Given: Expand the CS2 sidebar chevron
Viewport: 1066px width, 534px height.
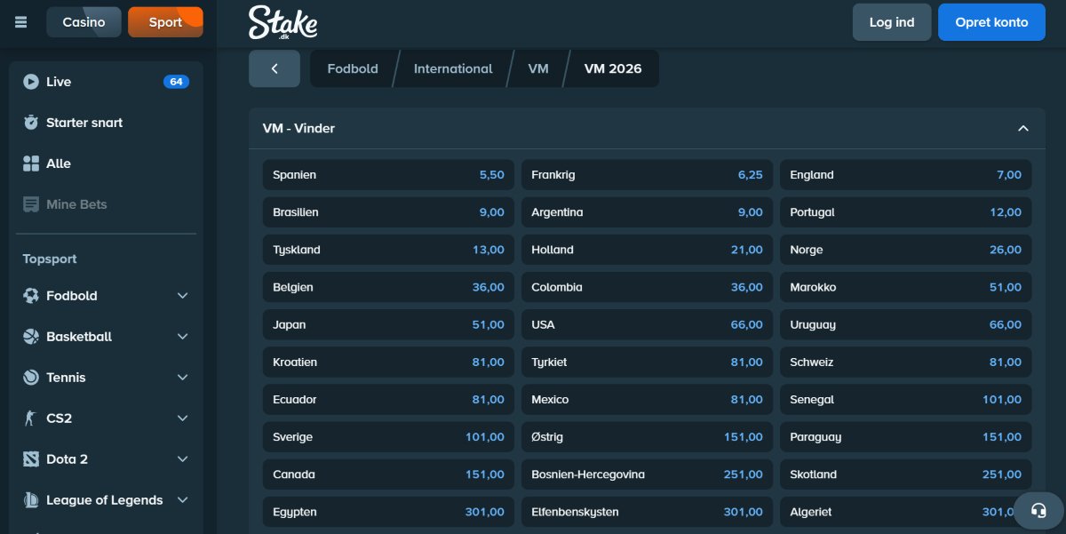Looking at the screenshot, I should 183,418.
